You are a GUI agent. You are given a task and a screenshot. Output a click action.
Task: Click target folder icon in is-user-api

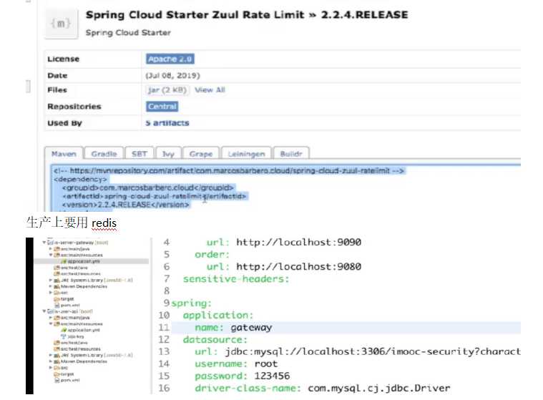pyautogui.click(x=57, y=374)
